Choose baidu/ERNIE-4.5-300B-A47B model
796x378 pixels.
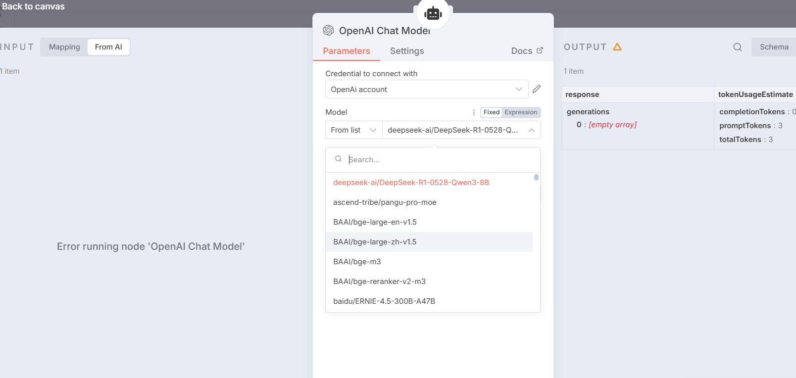point(429,301)
